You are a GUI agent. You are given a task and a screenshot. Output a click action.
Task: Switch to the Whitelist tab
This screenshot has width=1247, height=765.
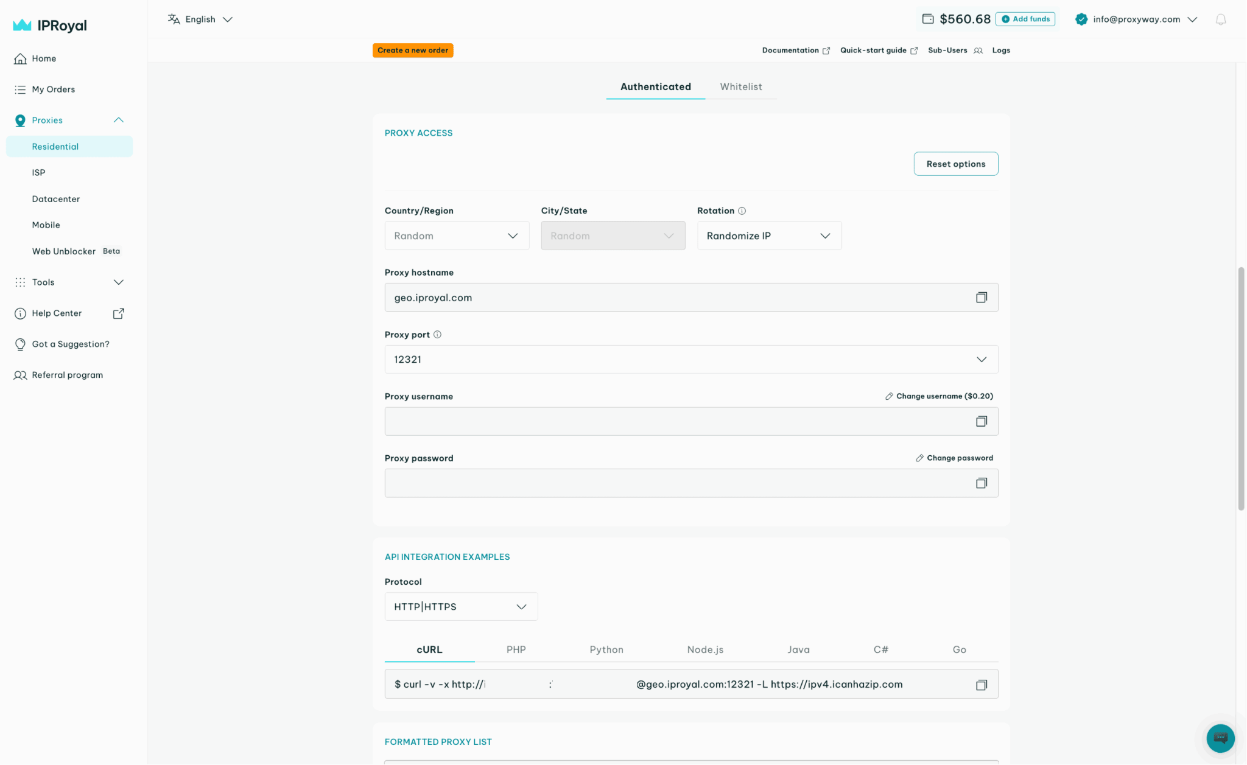coord(740,87)
